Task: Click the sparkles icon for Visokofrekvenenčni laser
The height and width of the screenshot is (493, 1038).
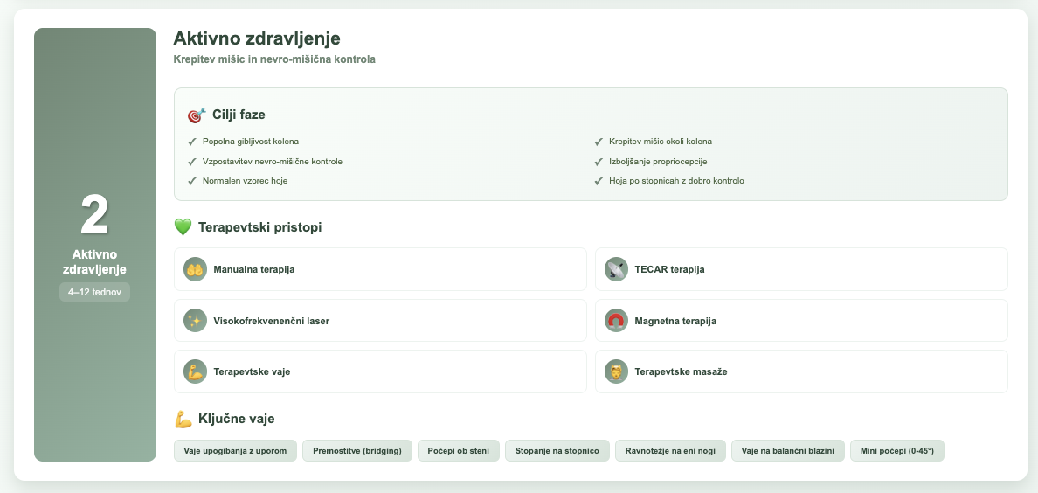Action: 196,321
